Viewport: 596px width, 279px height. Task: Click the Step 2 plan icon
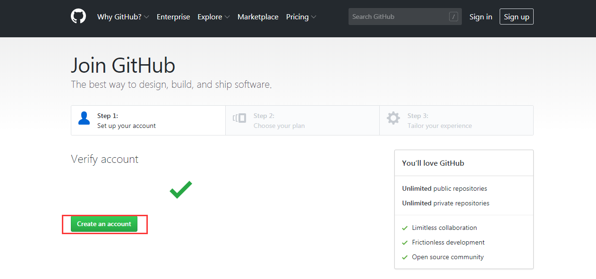[239, 118]
